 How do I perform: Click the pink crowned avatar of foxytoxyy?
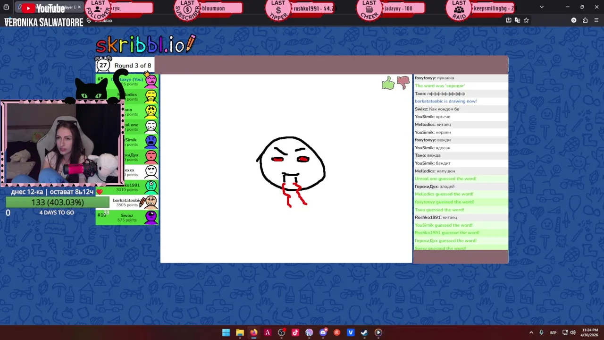151,81
